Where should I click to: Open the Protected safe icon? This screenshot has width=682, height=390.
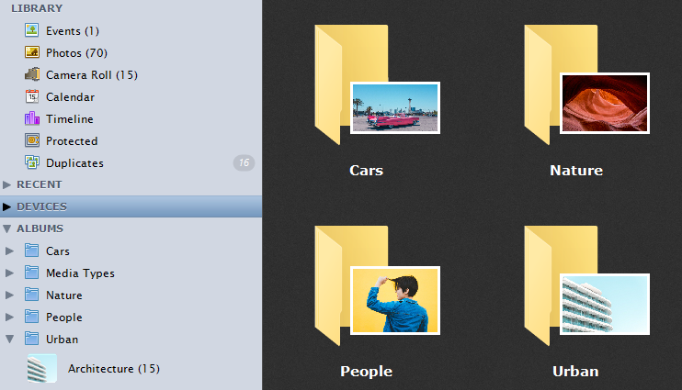coord(32,140)
